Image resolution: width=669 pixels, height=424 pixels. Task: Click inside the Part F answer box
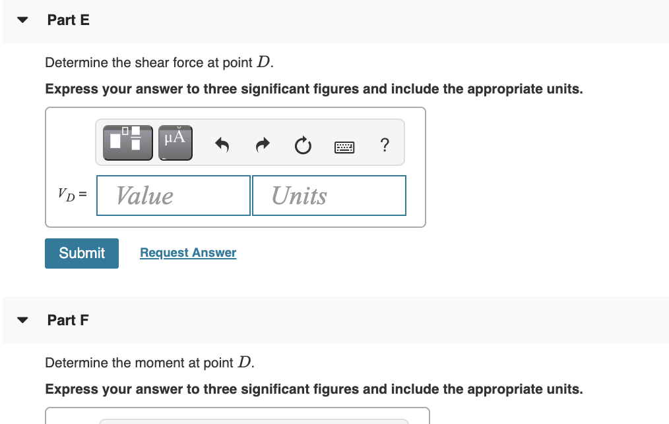click(235, 418)
